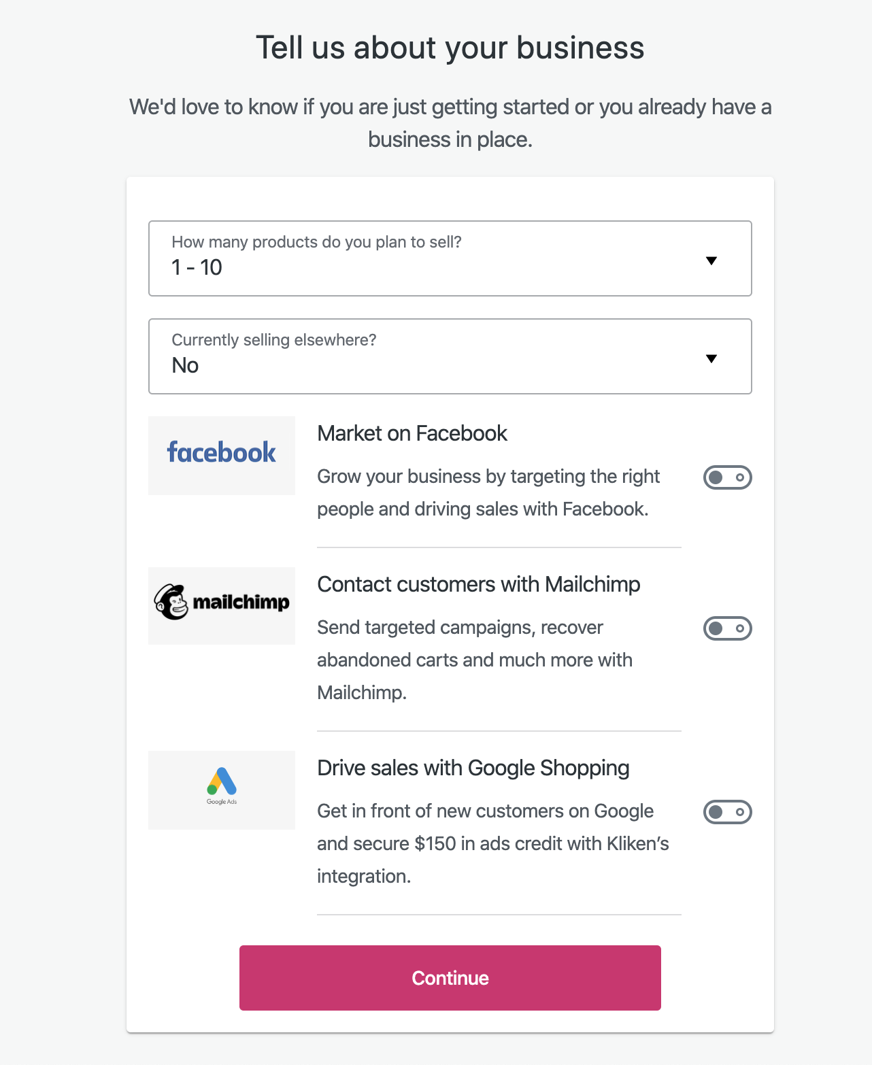
Task: Click 'How many products' field label
Action: [x=316, y=242]
